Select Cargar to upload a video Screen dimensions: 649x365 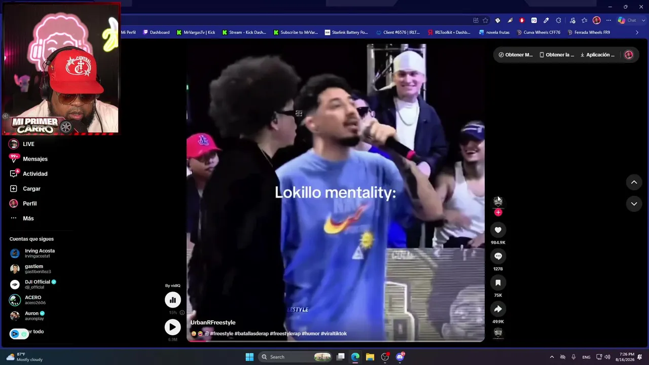[25, 189]
